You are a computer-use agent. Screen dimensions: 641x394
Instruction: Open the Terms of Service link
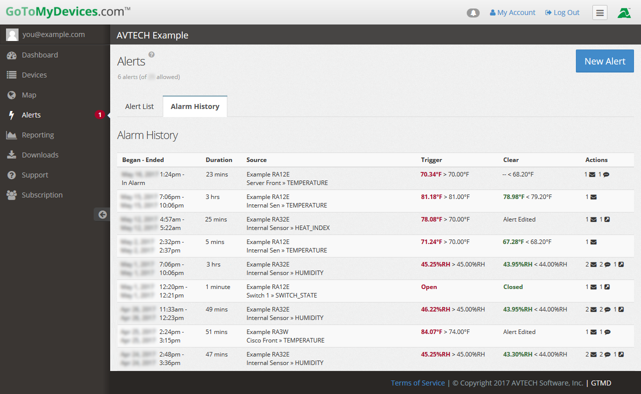coord(418,383)
